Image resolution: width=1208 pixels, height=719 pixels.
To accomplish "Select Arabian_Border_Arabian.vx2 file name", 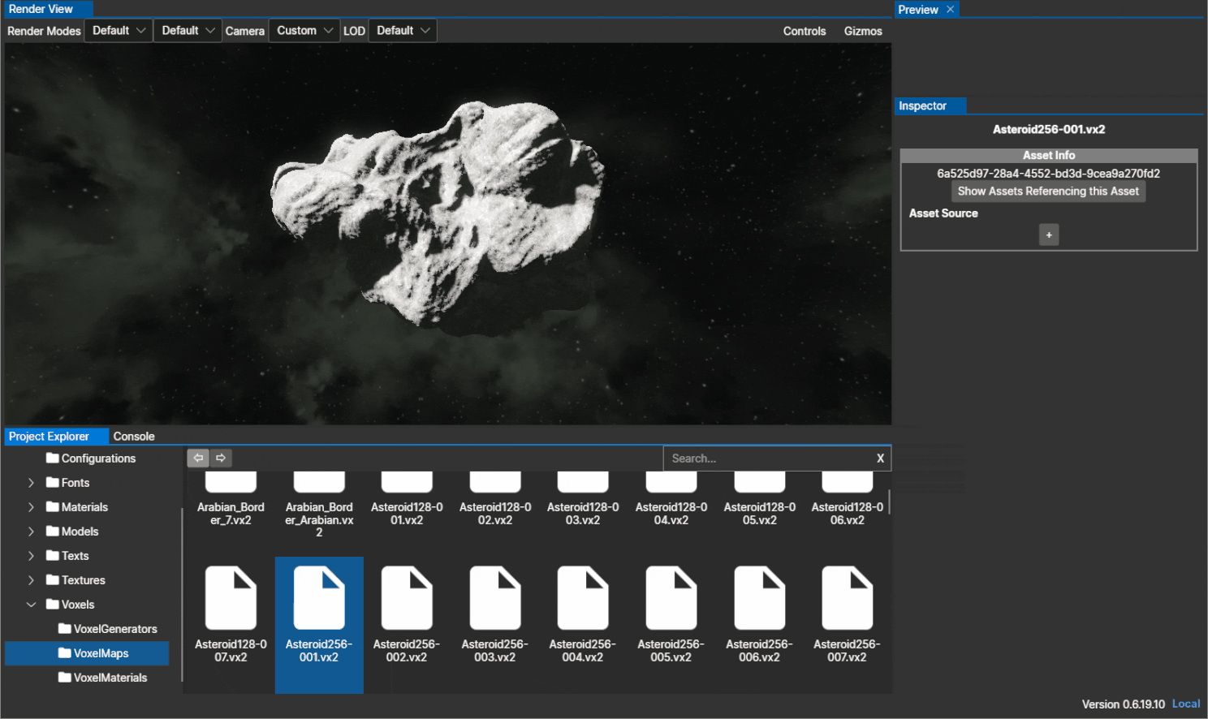I will tap(319, 519).
